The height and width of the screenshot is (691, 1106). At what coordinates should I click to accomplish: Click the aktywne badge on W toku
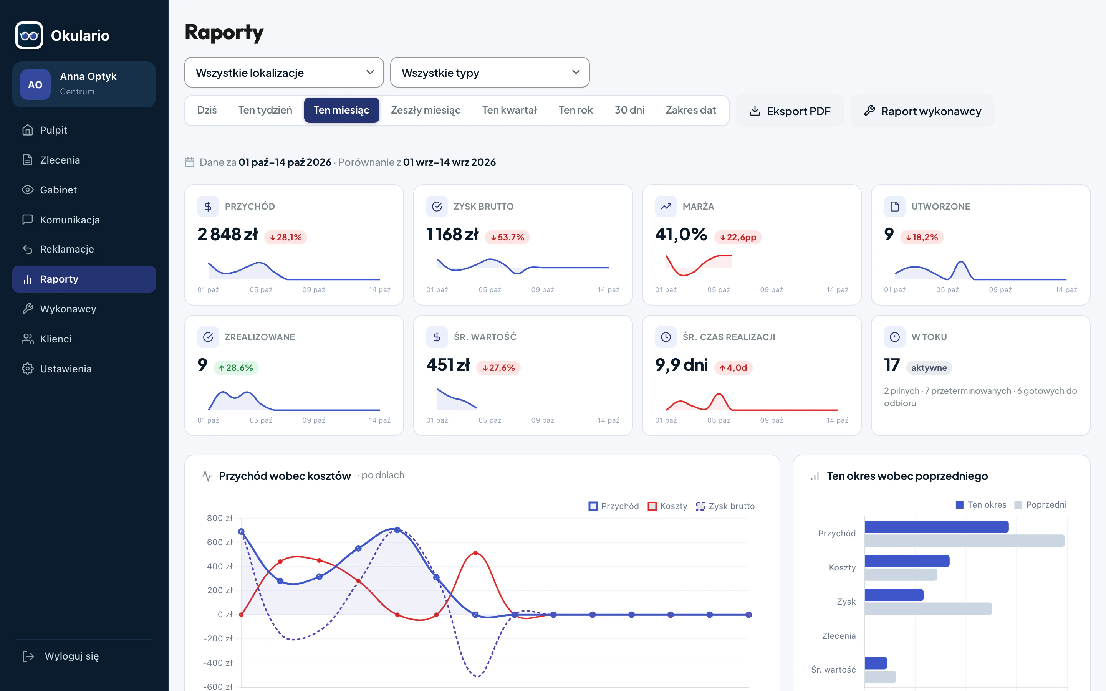click(929, 368)
